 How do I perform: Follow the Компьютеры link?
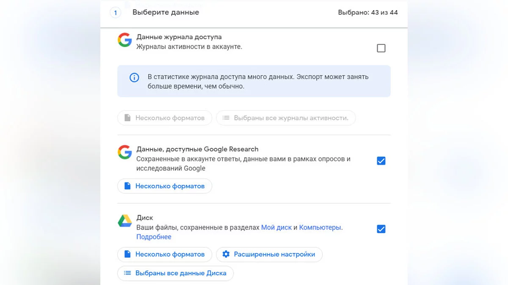(320, 228)
